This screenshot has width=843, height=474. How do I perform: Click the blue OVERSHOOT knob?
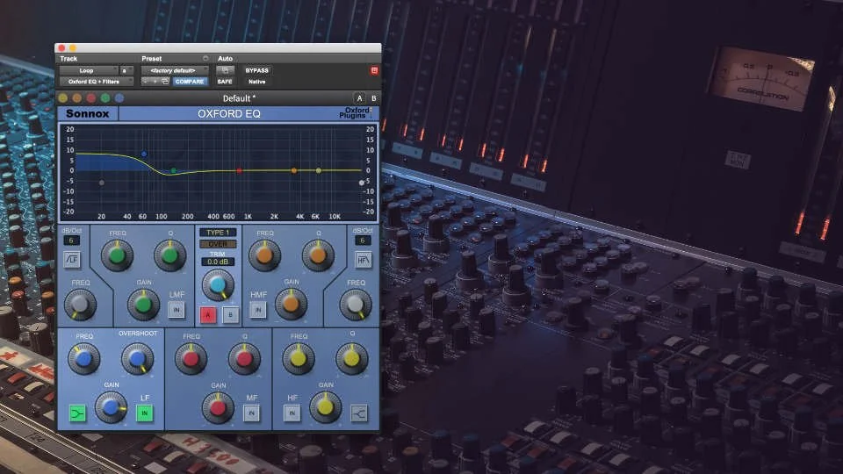pyautogui.click(x=137, y=358)
